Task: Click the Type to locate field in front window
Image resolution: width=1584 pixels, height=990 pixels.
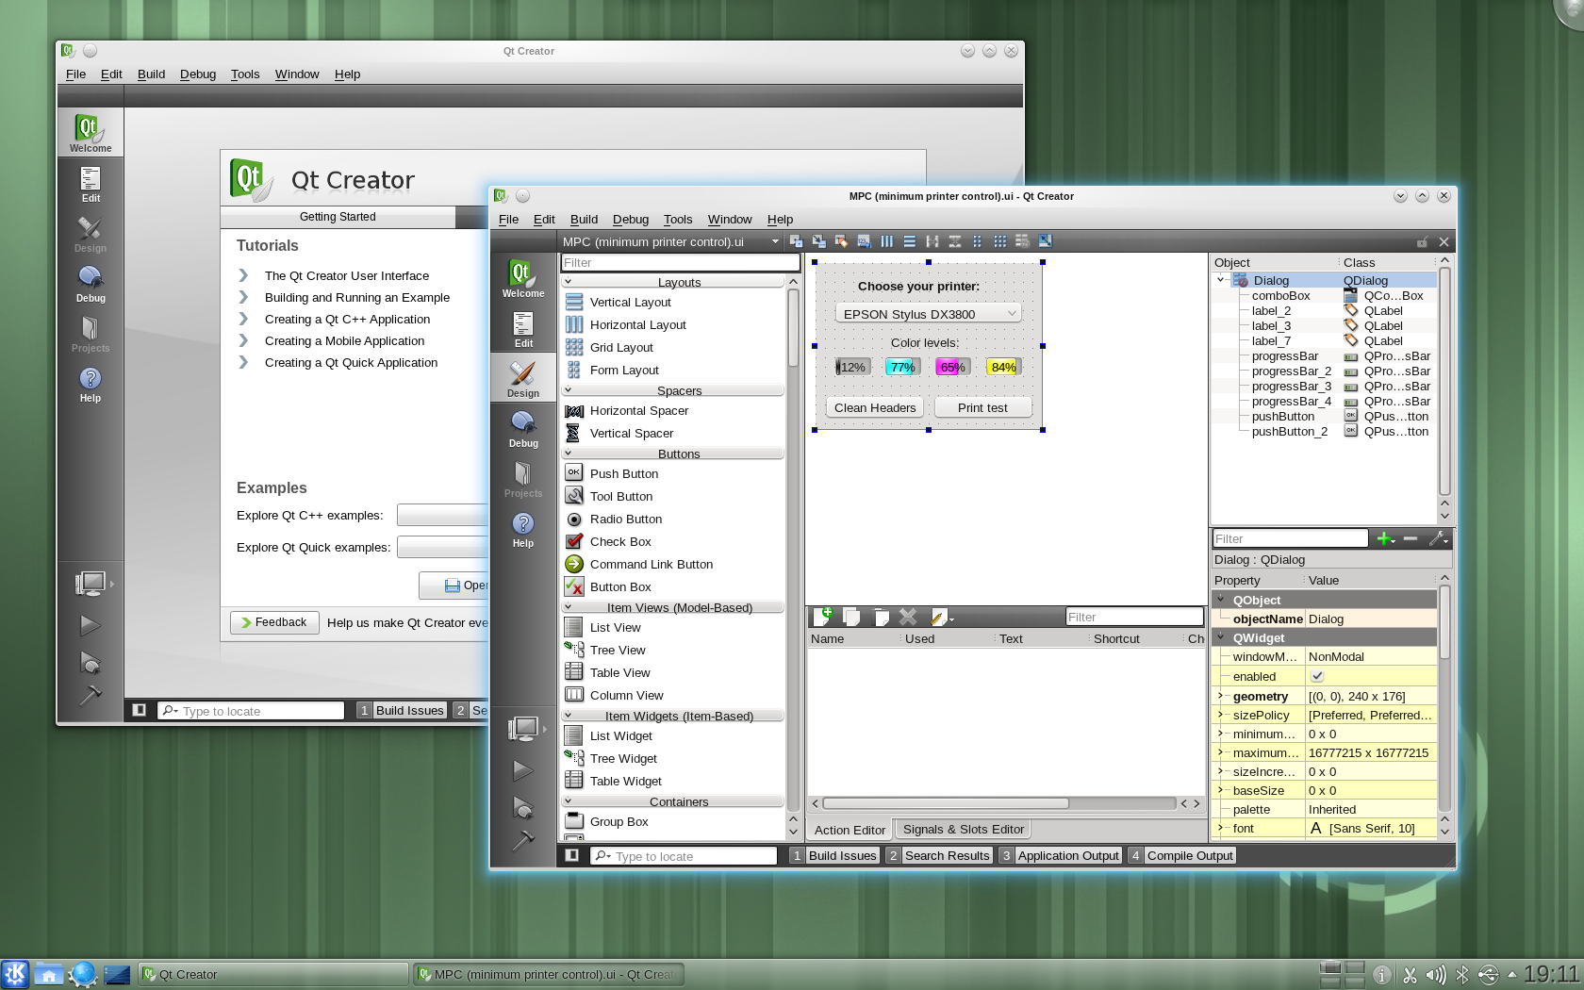Action: (693, 856)
